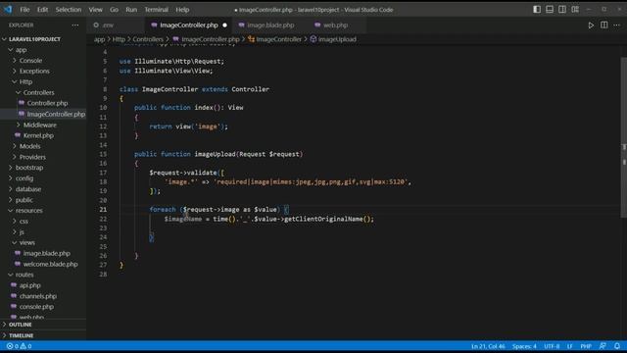Click method icon in breadcrumb imageUpload
This screenshot has width=627, height=353.
click(x=313, y=39)
